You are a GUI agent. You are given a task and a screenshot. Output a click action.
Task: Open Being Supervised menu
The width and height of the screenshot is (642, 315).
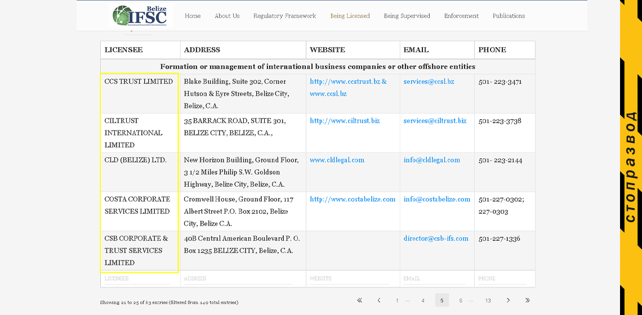point(407,16)
